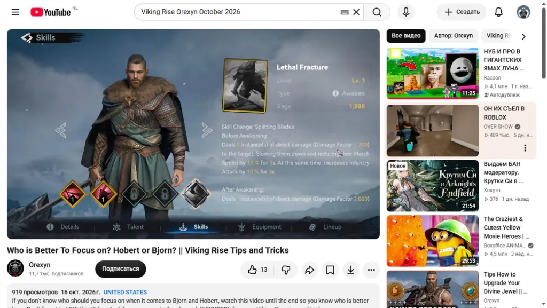
Task: Open the hamburger guide menu
Action: pyautogui.click(x=15, y=12)
